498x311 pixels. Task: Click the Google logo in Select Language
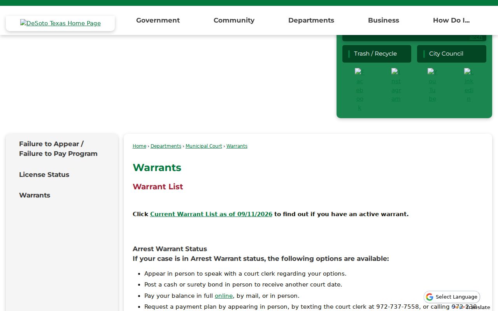(430, 297)
